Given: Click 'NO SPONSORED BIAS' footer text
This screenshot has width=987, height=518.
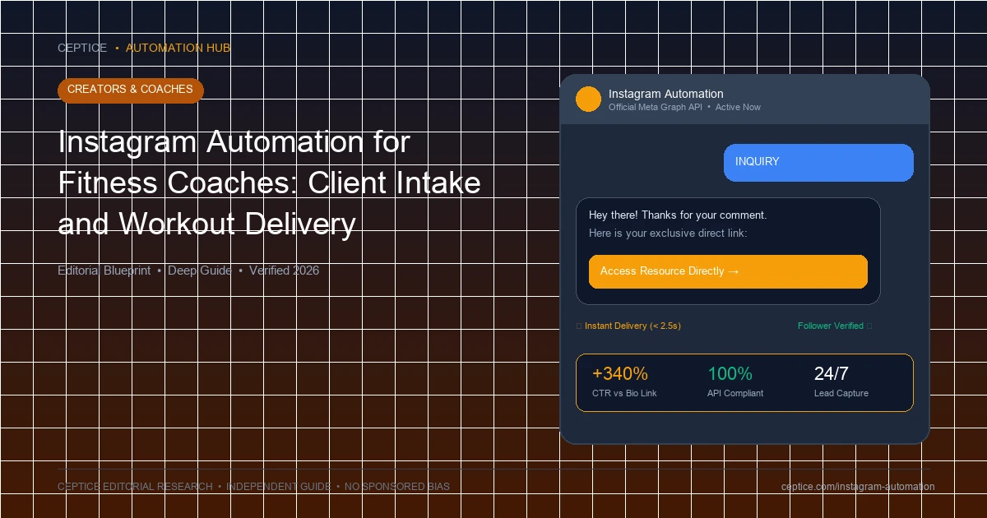Looking at the screenshot, I should click(397, 487).
